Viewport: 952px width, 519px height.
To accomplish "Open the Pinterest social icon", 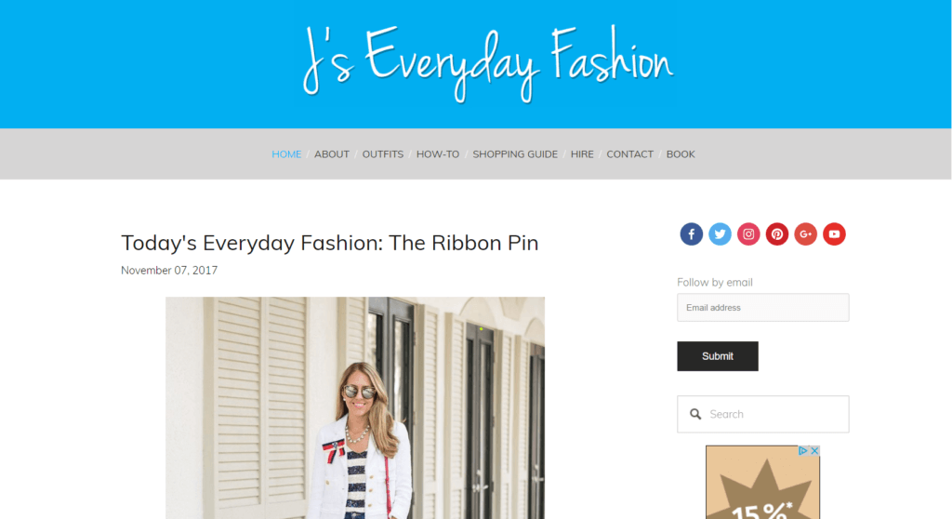I will (x=776, y=234).
